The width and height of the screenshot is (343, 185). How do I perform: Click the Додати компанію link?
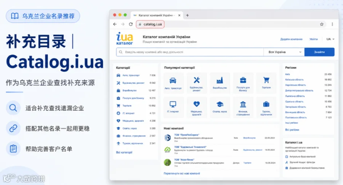pyautogui.click(x=292, y=39)
